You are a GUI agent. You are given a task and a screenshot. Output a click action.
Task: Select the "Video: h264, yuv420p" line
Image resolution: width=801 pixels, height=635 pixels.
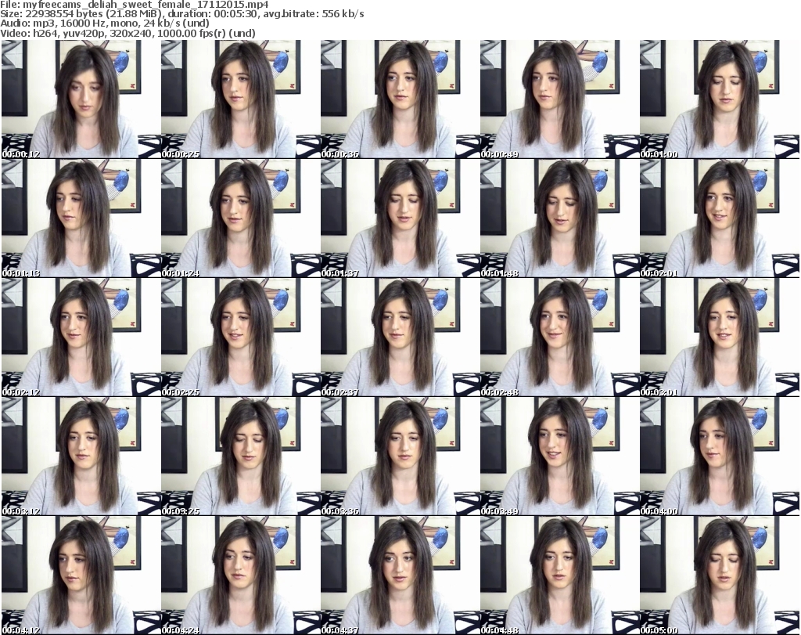pyautogui.click(x=128, y=33)
